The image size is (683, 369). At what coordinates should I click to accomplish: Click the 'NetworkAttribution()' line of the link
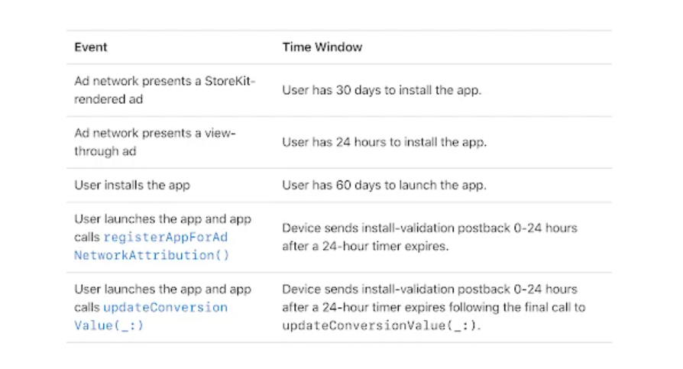pos(151,255)
